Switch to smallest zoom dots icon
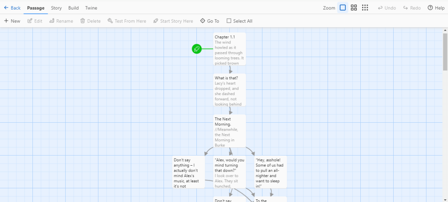This screenshot has height=202, width=448. pyautogui.click(x=365, y=8)
